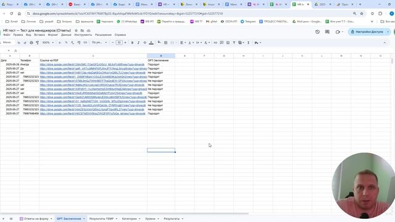Open the Вставка menu

[x=39, y=35]
